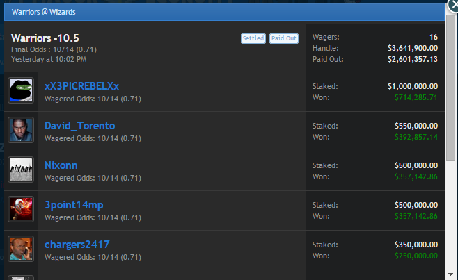
Task: Select Nixonn's $357,142.86 won amount
Action: tap(416, 176)
